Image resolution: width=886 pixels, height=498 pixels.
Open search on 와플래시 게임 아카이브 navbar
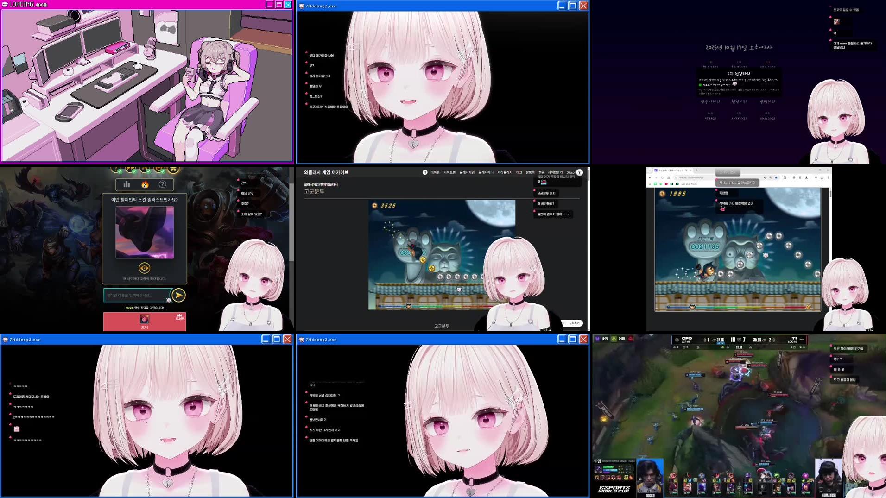(424, 172)
